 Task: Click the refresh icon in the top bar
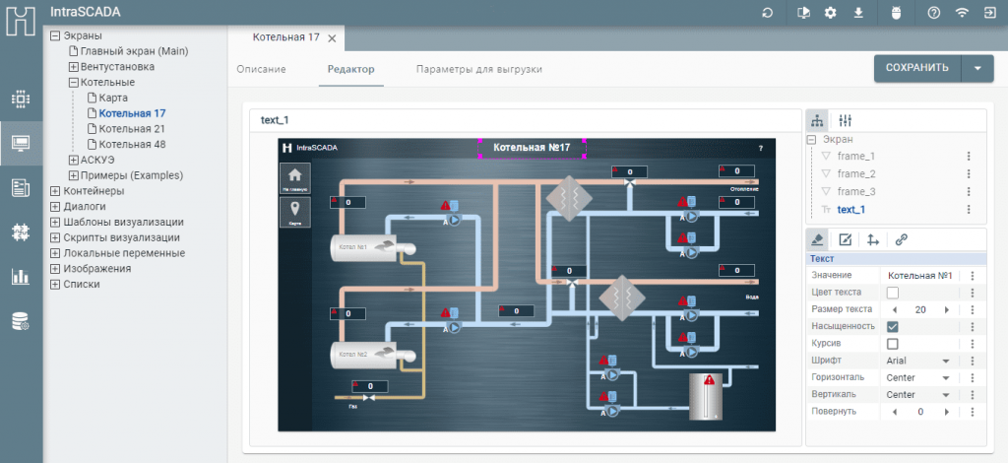tap(767, 13)
